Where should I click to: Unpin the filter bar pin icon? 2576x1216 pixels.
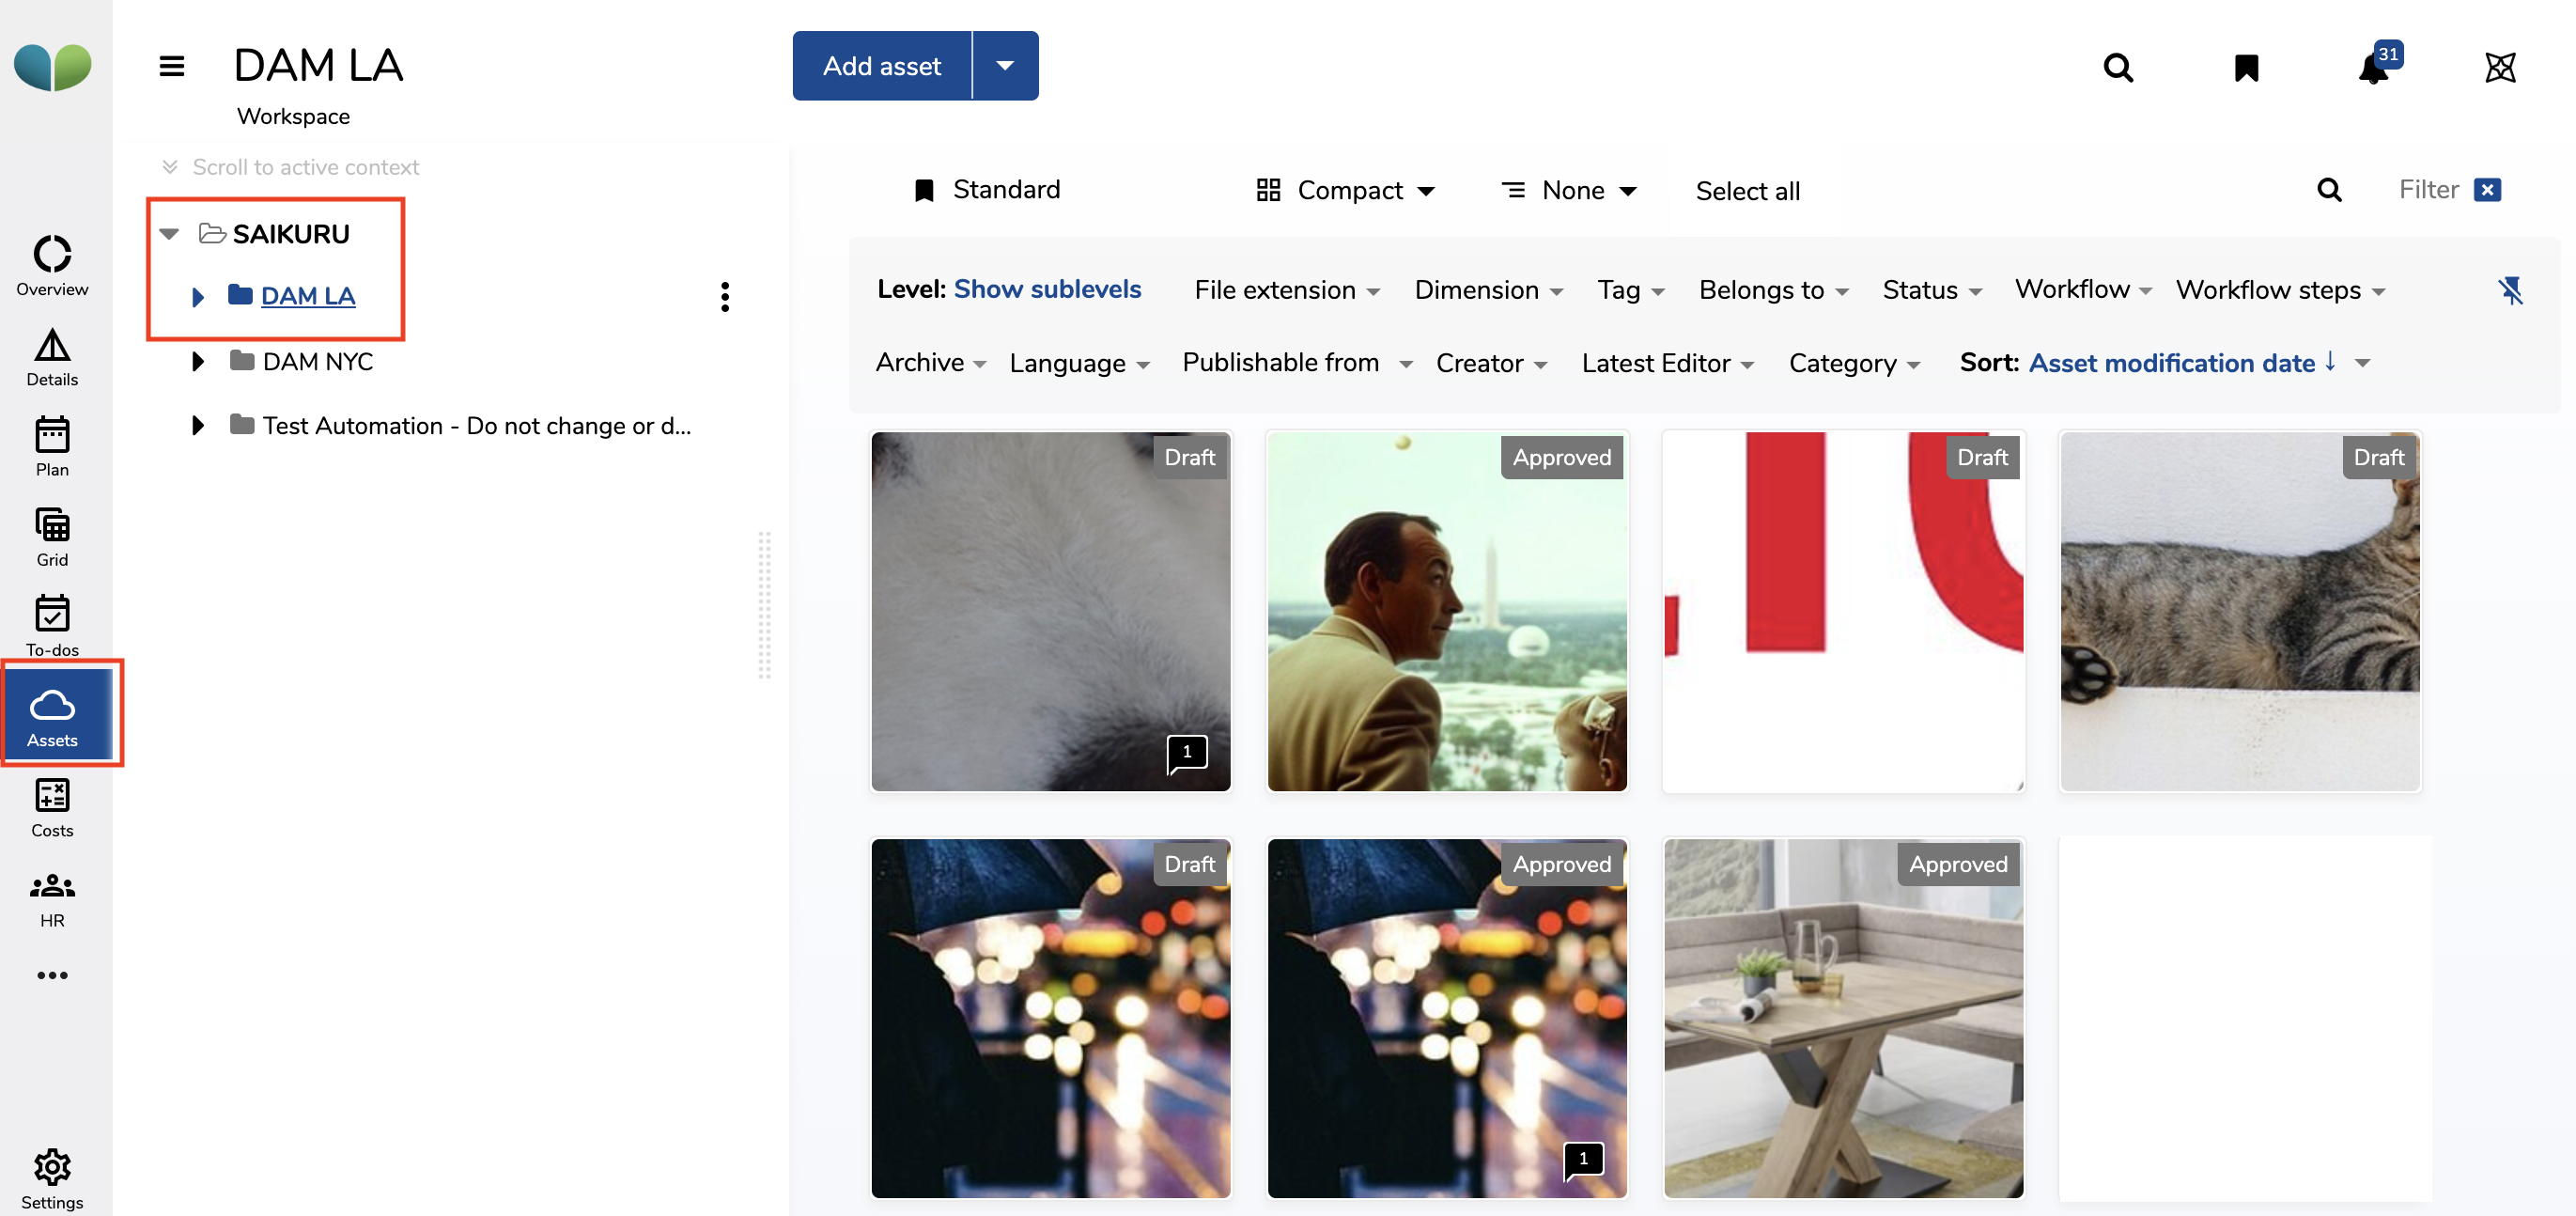(2510, 290)
